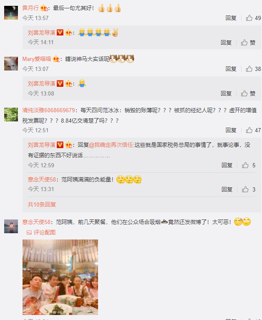Screen dimensions: 262x320
Task: Reply to 意念天使58's 13:31 sub-comment
Action: pos(227,189)
